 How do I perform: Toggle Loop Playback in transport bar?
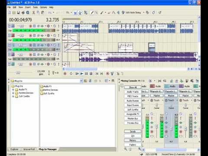pyautogui.click(x=71, y=74)
